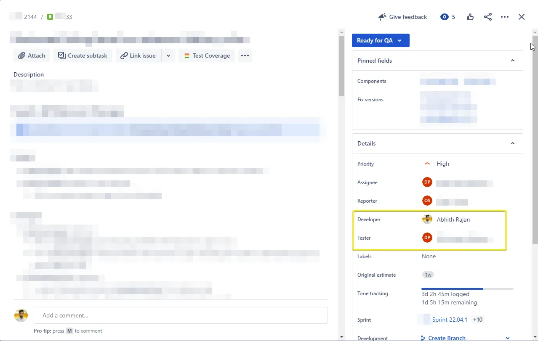Open the top-right more actions ellipsis

tap(505, 17)
